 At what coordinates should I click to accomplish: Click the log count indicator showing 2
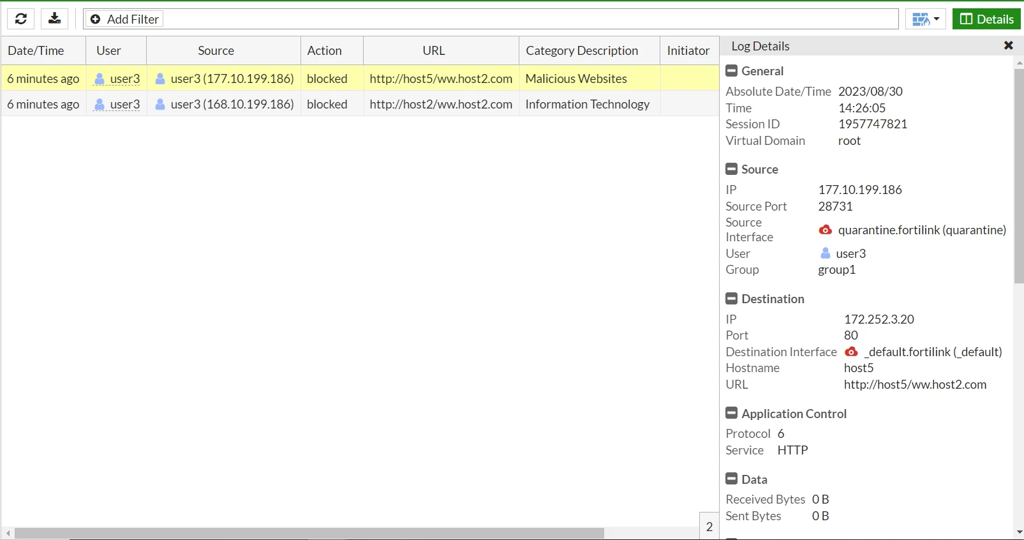[x=709, y=527]
